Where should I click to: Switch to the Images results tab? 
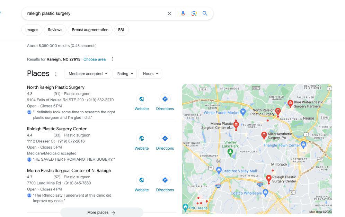pos(32,30)
